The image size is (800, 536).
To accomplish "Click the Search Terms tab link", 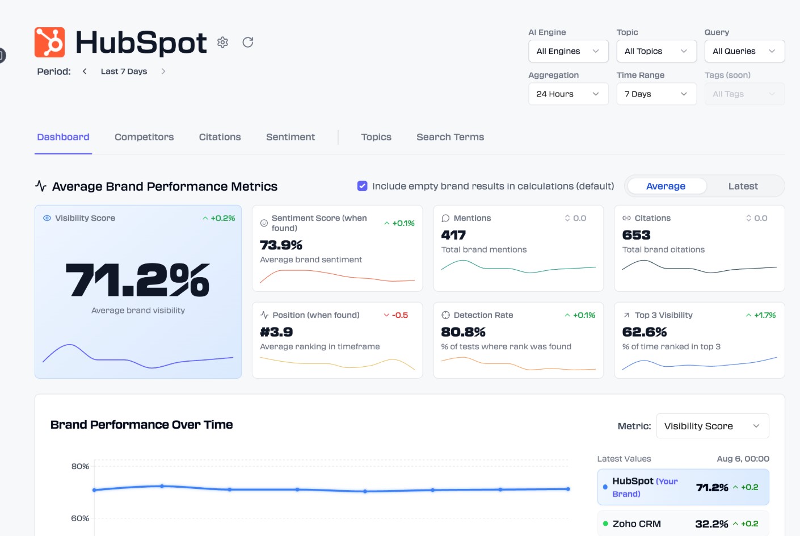I will (450, 137).
